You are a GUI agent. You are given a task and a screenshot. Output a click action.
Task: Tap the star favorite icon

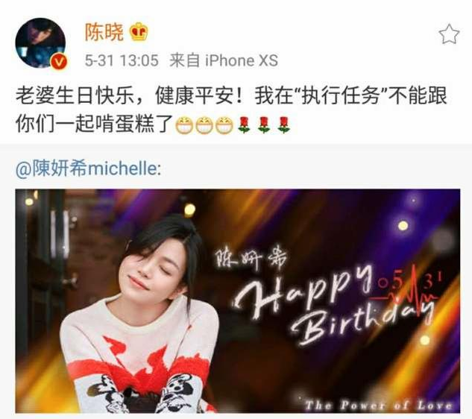point(449,34)
